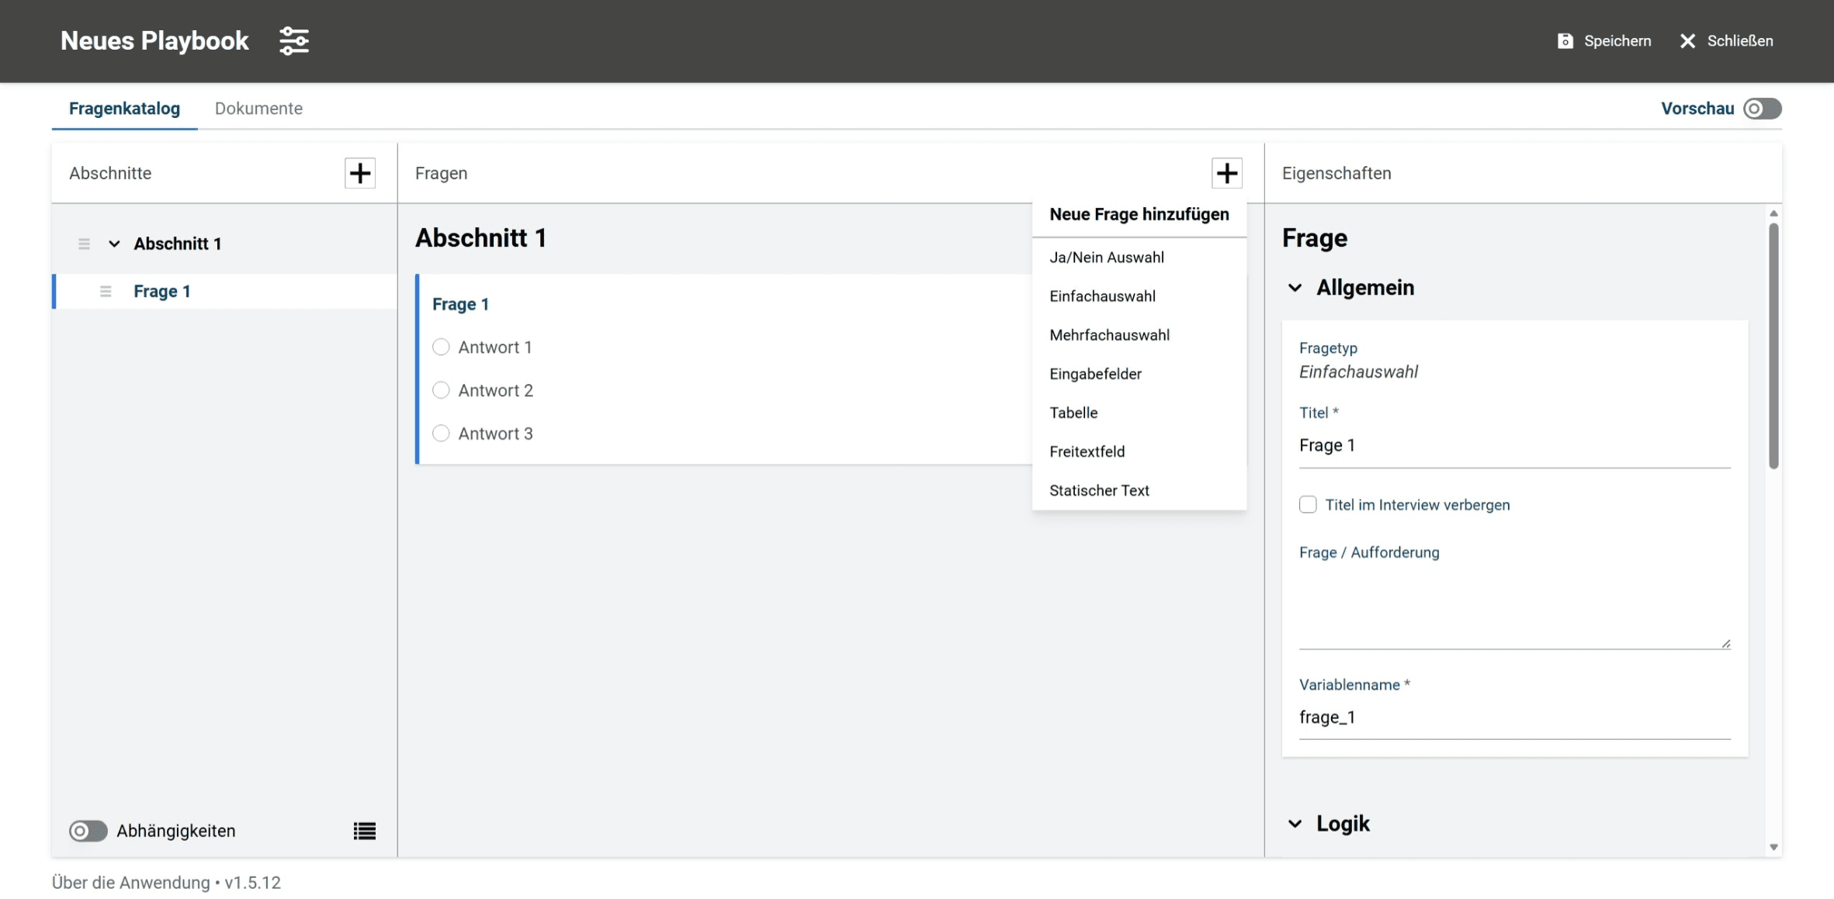Click the Speichern save icon
This screenshot has width=1834, height=899.
click(1565, 41)
